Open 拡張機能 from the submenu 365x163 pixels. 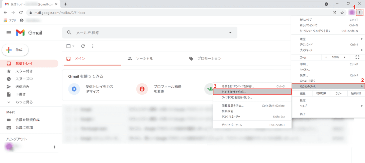(x=252, y=111)
